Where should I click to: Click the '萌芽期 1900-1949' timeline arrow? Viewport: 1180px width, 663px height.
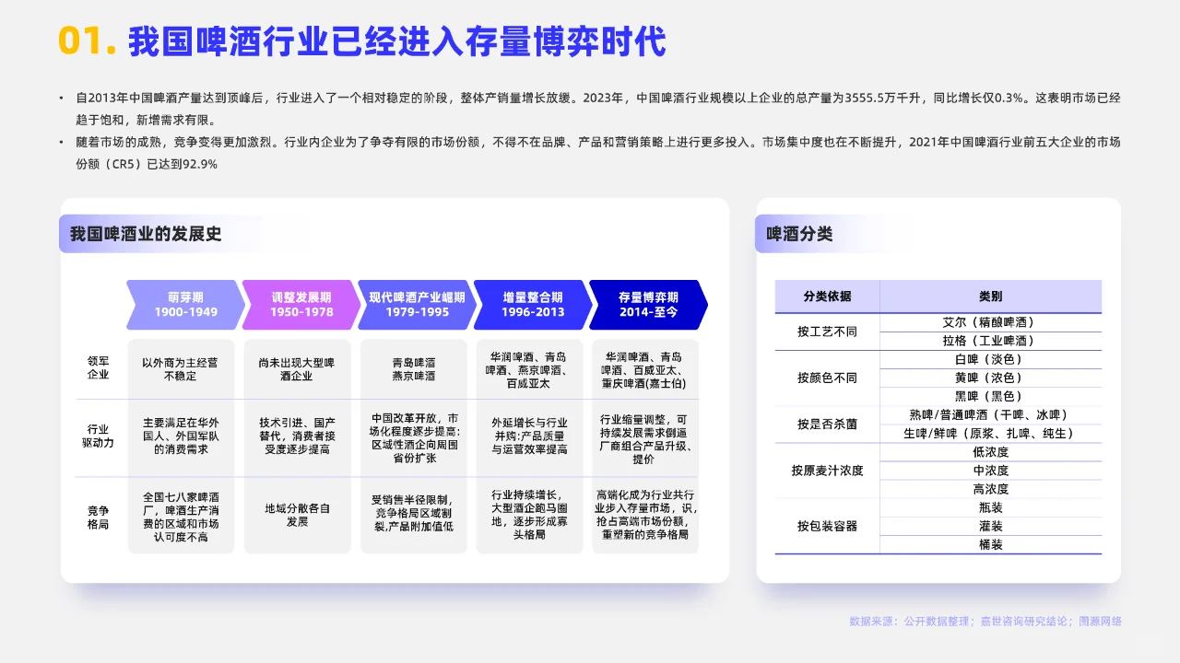tap(185, 305)
